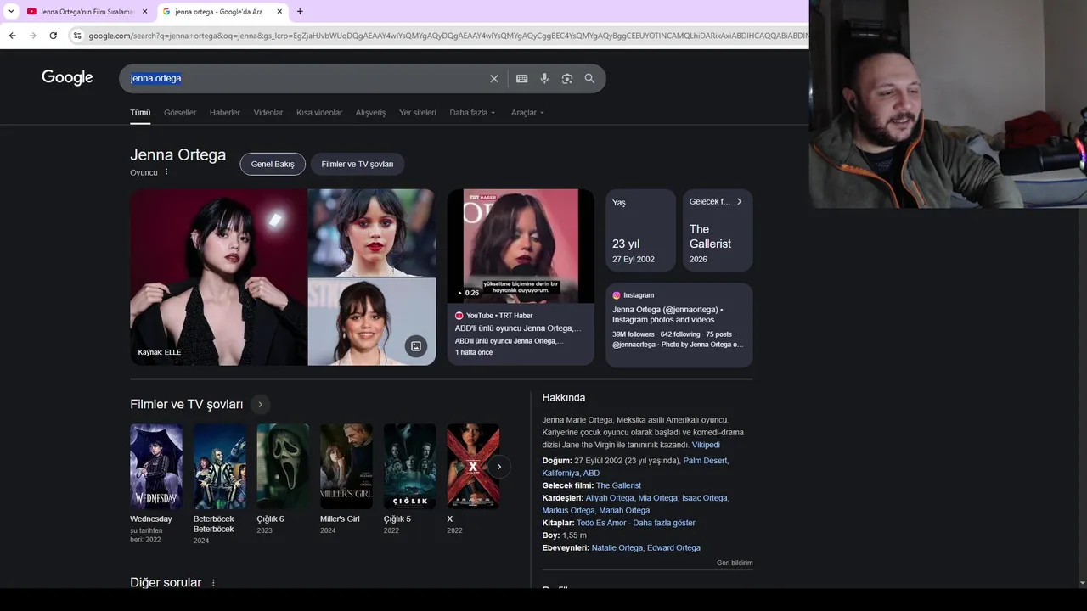The image size is (1087, 611).
Task: Open three-dot menu next to Diğer sorular
Action: click(213, 583)
